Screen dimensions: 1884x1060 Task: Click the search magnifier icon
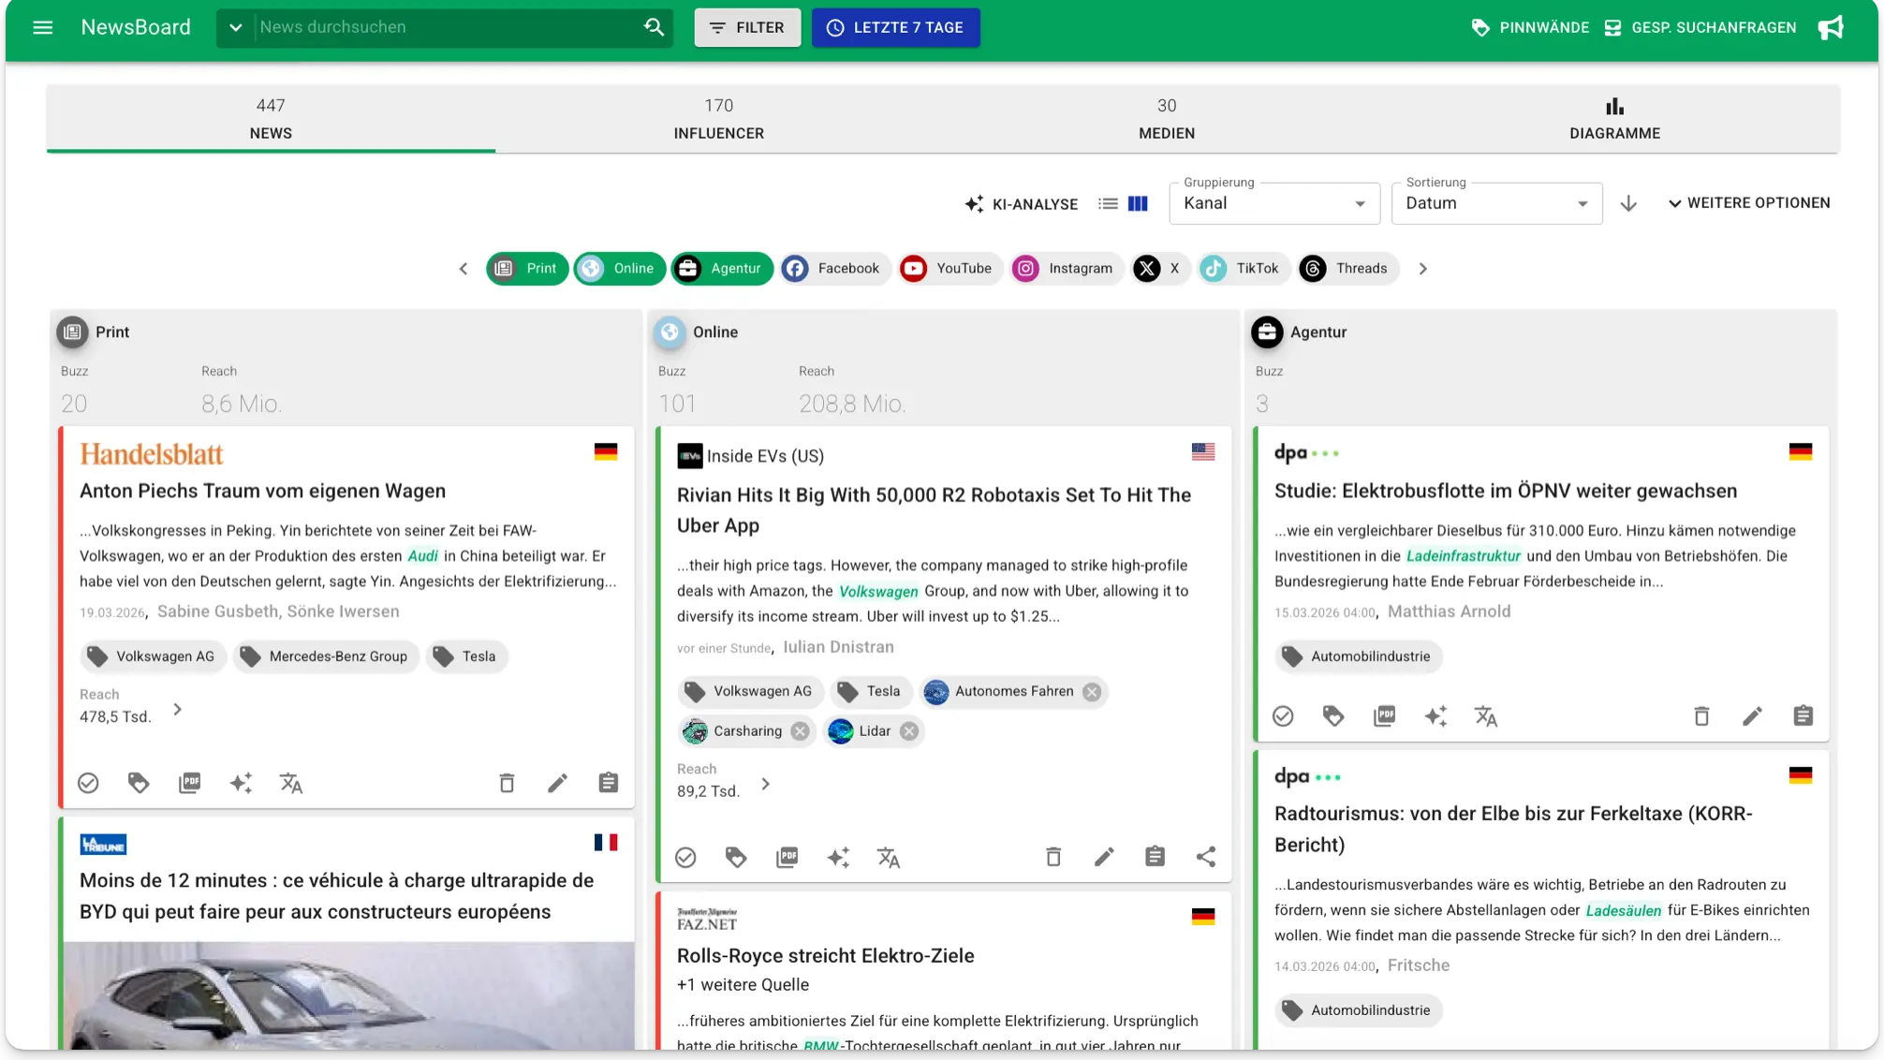(654, 27)
